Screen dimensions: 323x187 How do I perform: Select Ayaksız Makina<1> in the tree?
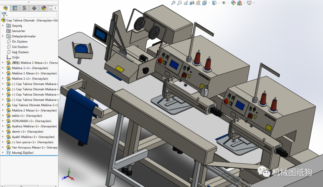32,126
